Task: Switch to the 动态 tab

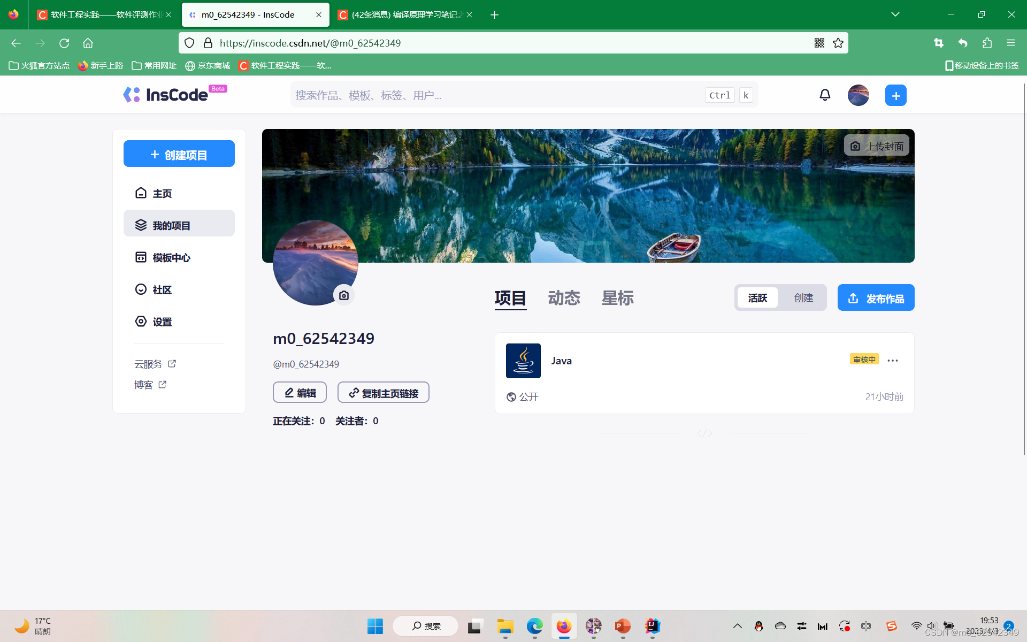Action: (564, 298)
